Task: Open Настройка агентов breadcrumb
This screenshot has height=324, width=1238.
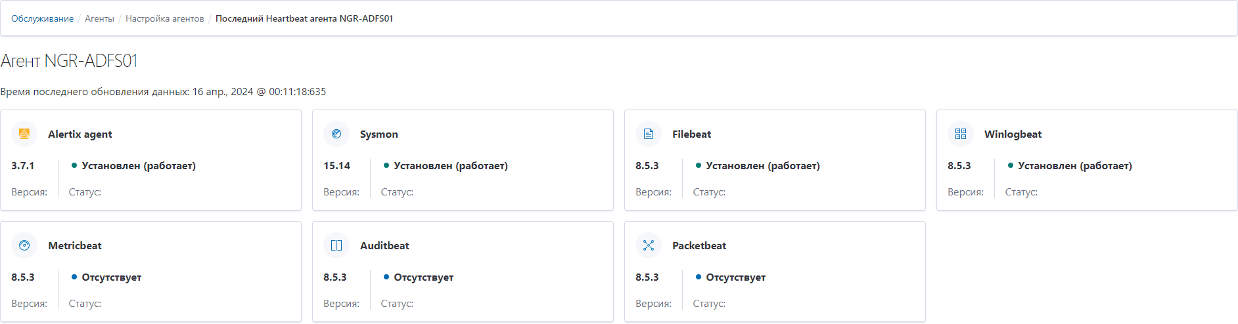Action: click(165, 18)
